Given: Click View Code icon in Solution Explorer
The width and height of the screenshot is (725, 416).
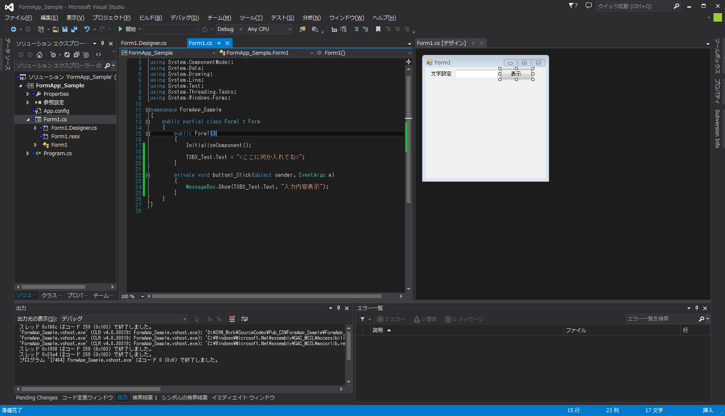Looking at the screenshot, I should (x=98, y=55).
